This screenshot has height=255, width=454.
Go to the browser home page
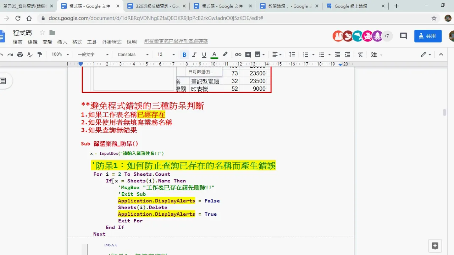tap(29, 18)
